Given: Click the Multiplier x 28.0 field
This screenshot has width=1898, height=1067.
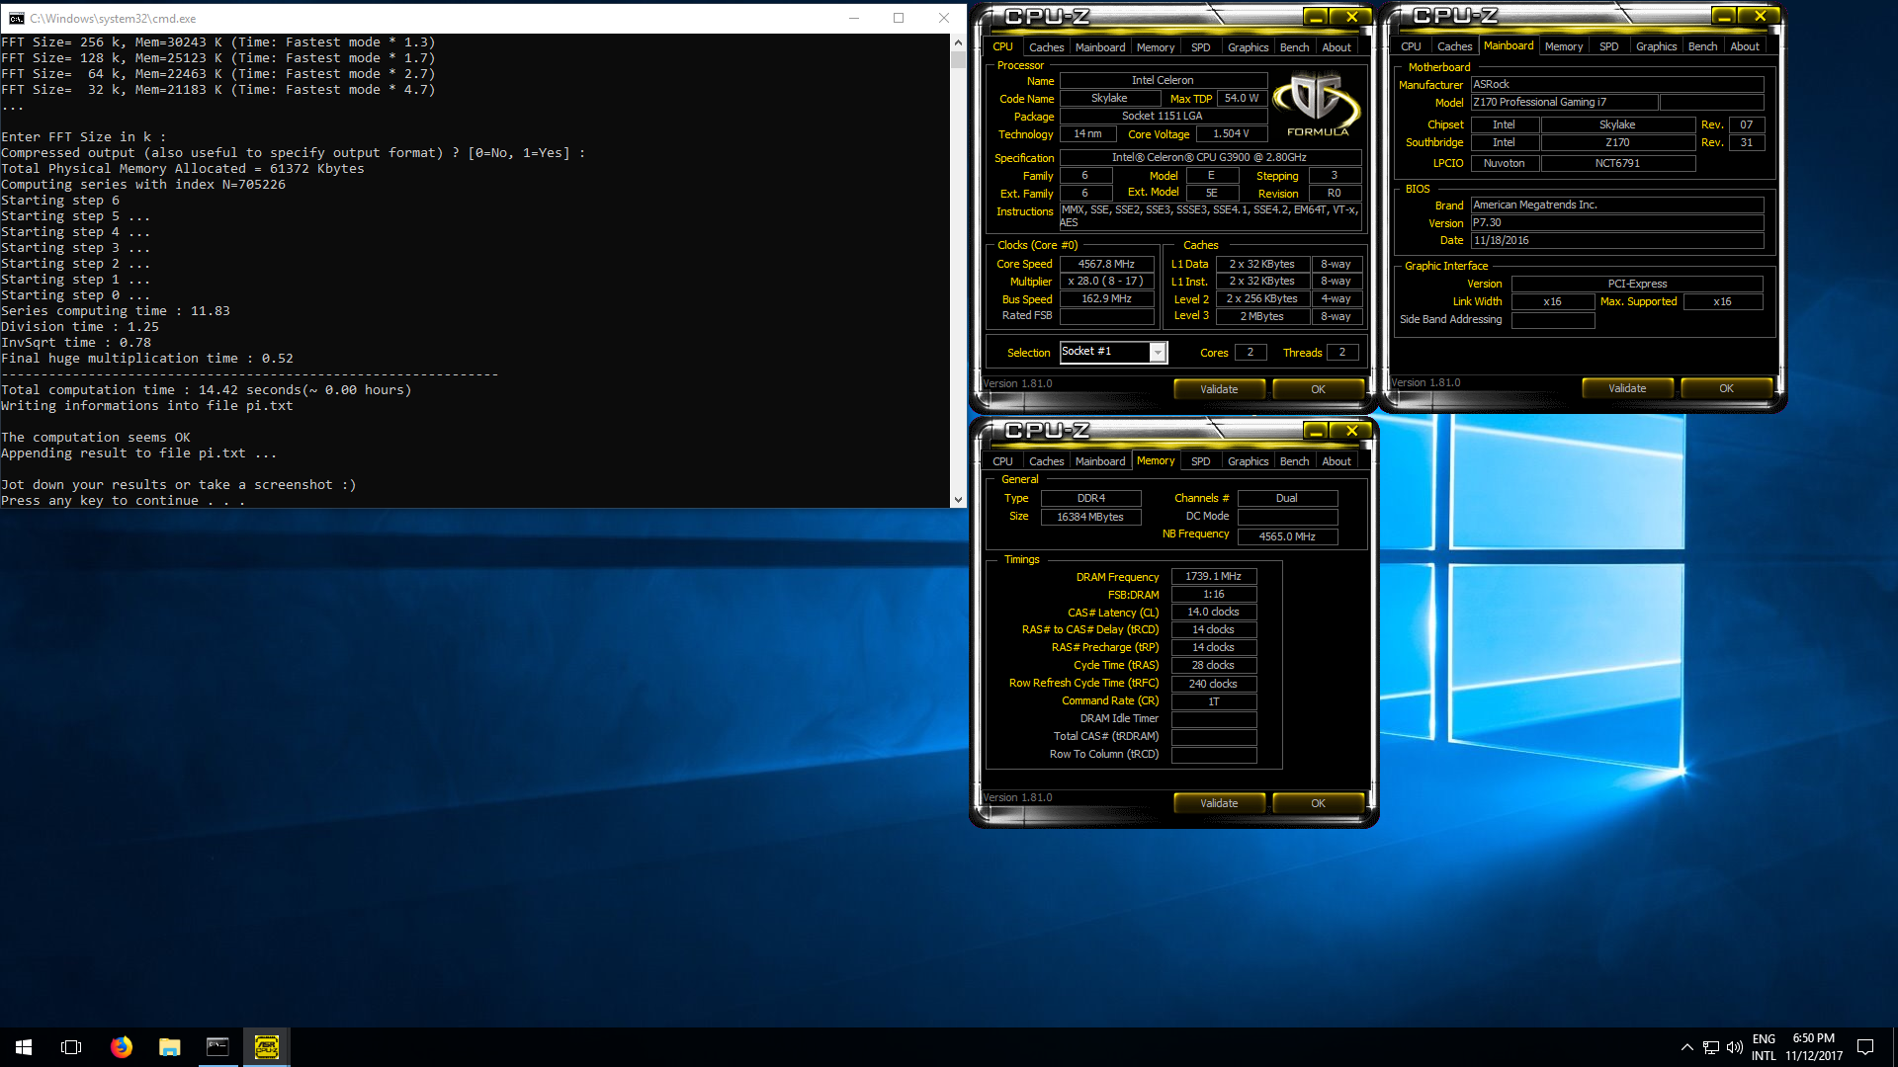Looking at the screenshot, I should tap(1106, 282).
